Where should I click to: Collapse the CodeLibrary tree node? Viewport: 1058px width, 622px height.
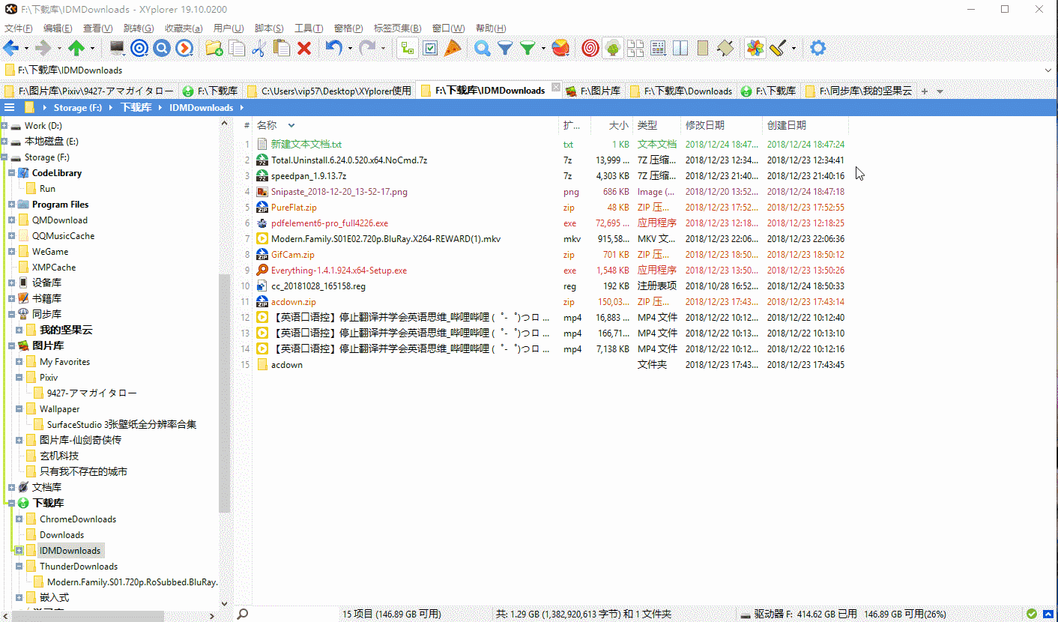[x=12, y=172]
